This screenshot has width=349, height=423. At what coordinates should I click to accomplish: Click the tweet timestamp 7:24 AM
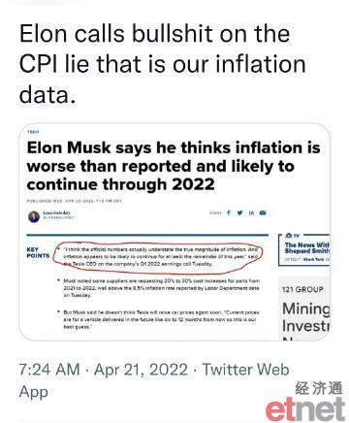coord(49,370)
